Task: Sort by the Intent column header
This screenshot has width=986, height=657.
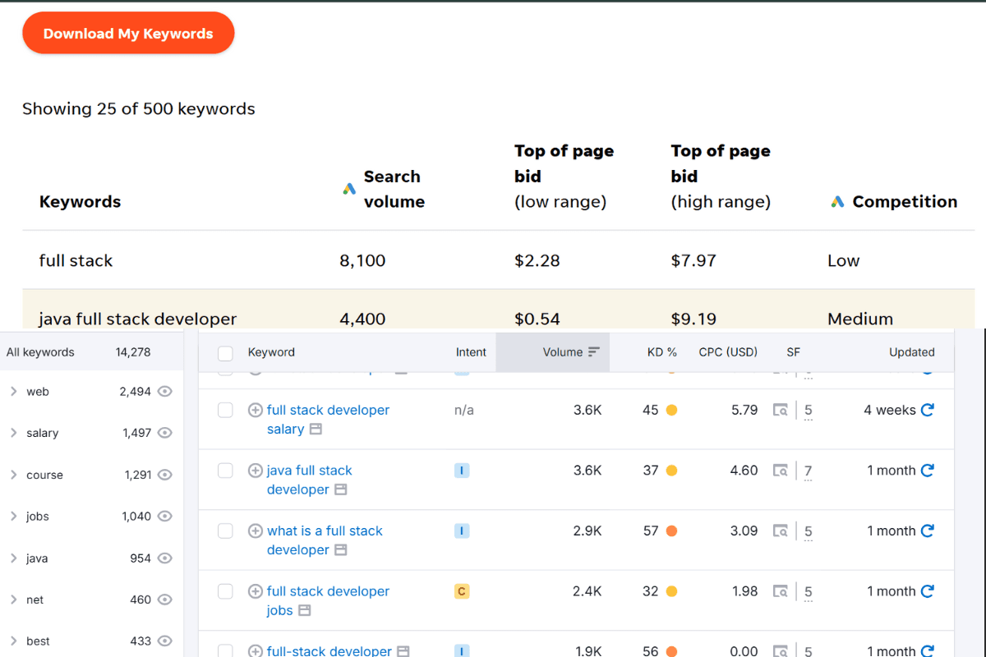Action: pyautogui.click(x=471, y=352)
